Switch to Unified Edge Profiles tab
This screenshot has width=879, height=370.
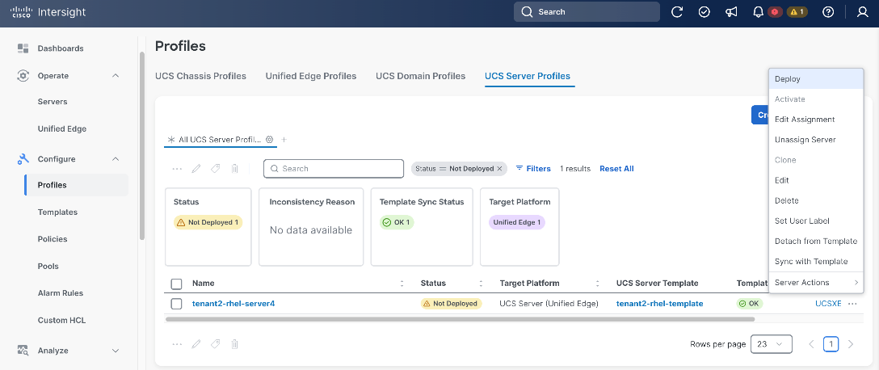311,76
